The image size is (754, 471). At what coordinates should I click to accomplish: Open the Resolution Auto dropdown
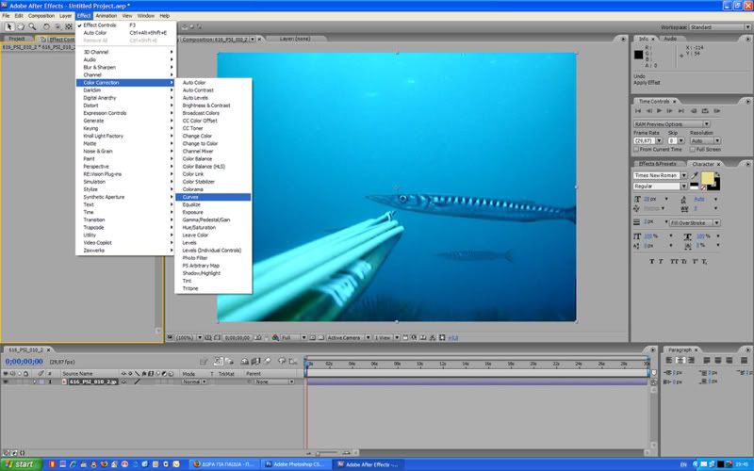[705, 140]
